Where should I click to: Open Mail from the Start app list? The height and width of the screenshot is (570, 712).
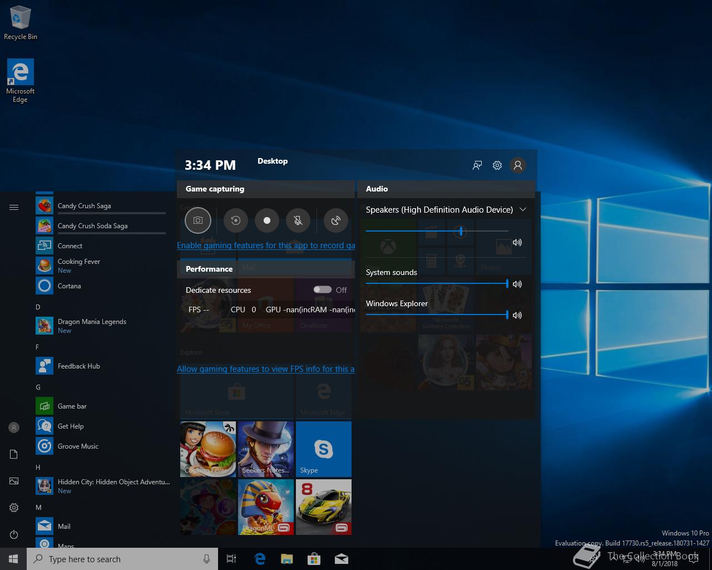coord(103,527)
